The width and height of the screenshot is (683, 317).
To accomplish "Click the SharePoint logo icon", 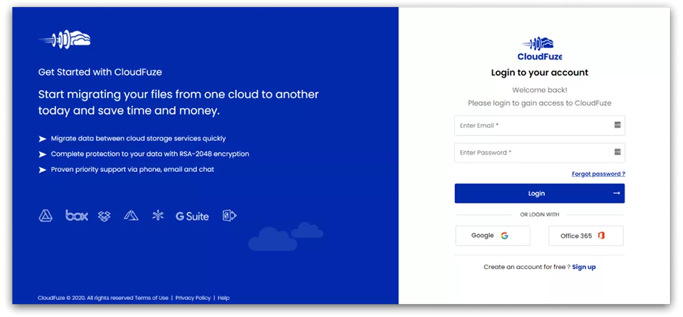I will 229,216.
